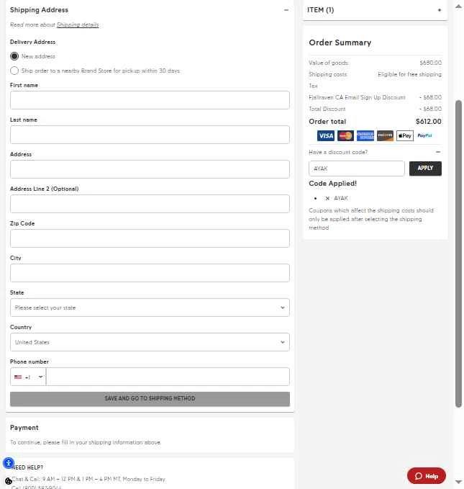Viewport: 464px width, 489px height.
Task: Click the Code Applied! message
Action: (x=332, y=184)
